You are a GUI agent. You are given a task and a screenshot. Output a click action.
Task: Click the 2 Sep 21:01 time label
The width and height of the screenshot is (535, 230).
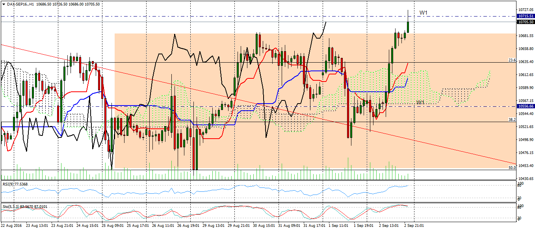414,226
